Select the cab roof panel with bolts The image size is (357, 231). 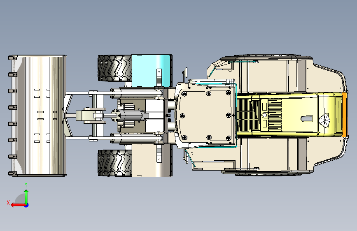(206, 115)
